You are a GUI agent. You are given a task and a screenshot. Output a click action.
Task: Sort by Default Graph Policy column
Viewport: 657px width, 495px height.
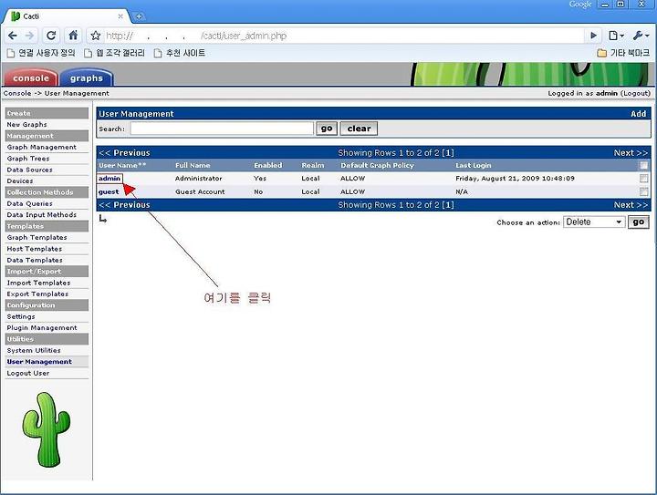click(377, 165)
